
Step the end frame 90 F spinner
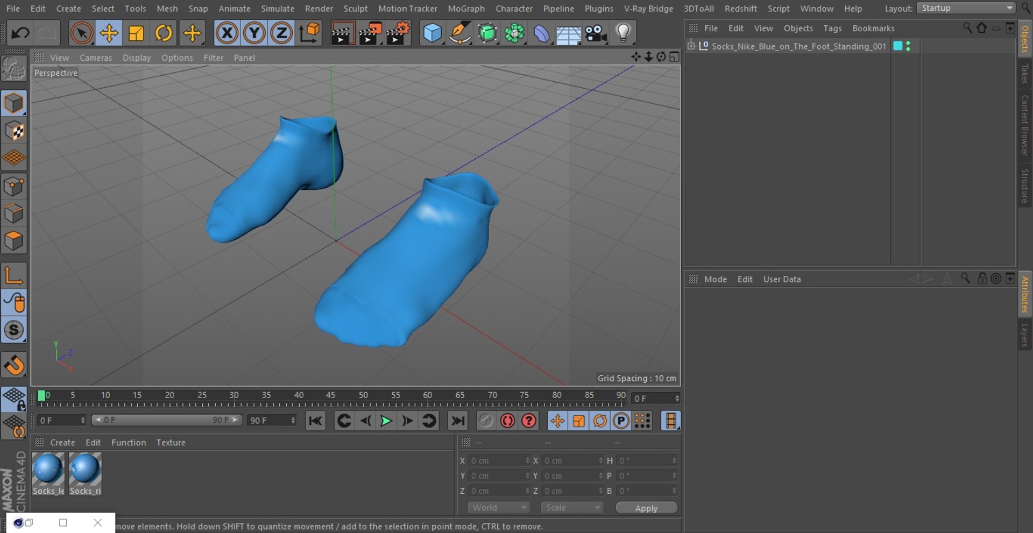(293, 420)
